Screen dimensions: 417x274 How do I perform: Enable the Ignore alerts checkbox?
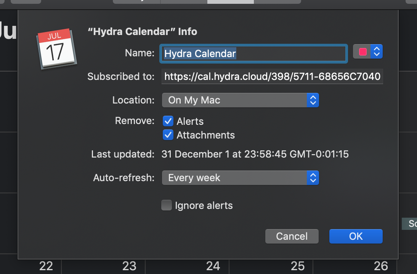(x=167, y=205)
